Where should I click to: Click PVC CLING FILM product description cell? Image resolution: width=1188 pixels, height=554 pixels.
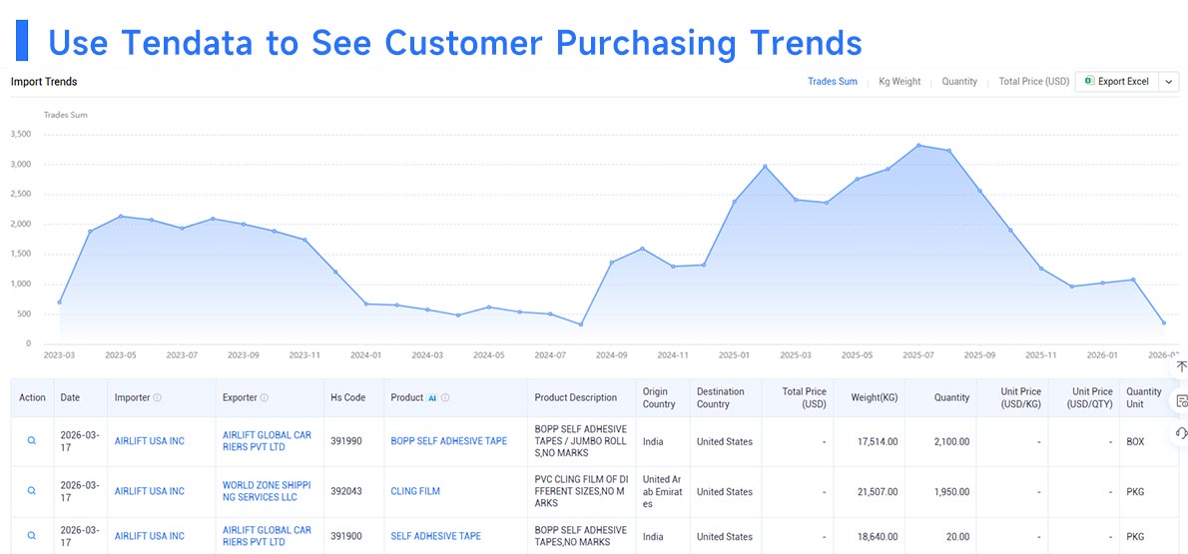coord(581,491)
